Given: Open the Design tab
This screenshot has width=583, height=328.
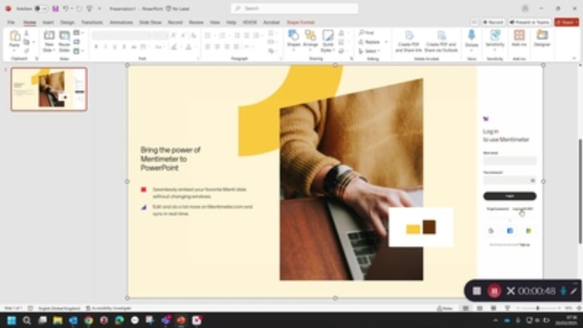Looking at the screenshot, I should pos(67,22).
